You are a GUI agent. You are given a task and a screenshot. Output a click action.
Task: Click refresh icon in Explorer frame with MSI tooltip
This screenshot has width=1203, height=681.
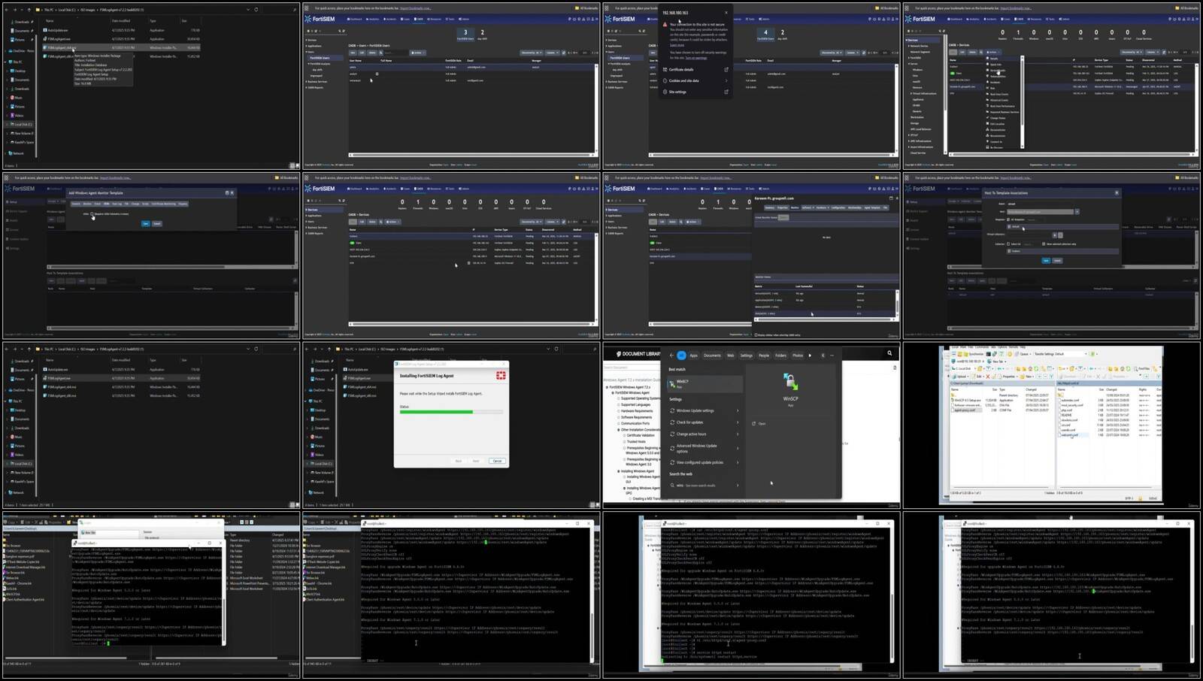[256, 10]
